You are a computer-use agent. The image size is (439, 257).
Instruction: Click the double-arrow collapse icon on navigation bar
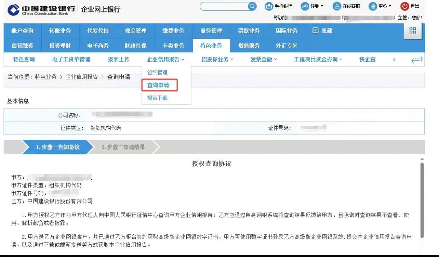click(417, 60)
